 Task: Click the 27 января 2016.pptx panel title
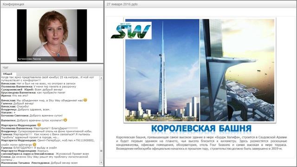point(122,4)
